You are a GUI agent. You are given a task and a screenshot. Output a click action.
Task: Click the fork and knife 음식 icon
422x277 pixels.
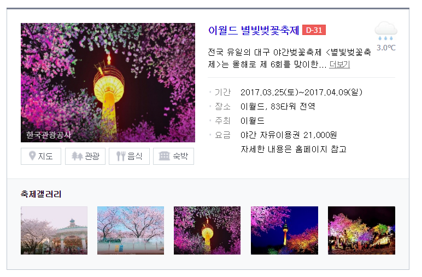click(x=121, y=156)
